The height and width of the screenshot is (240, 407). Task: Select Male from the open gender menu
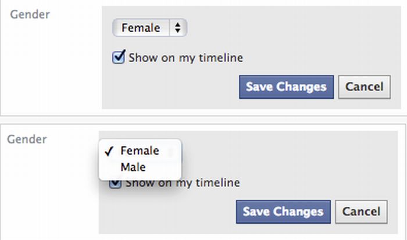(x=133, y=167)
